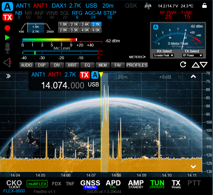The height and width of the screenshot is (195, 213).
Task: Click the up triangle arrow icon
Action: point(196,65)
